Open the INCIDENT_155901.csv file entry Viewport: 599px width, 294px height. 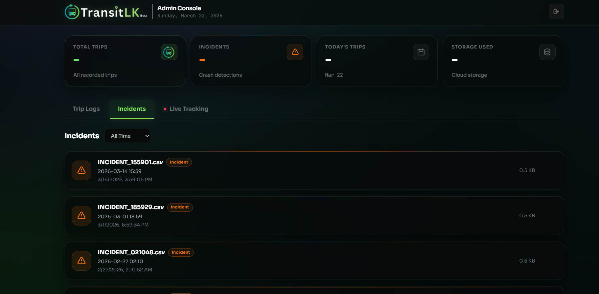tap(130, 162)
